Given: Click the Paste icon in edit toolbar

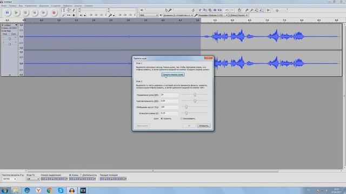Looking at the screenshot, I should [x=210, y=10].
